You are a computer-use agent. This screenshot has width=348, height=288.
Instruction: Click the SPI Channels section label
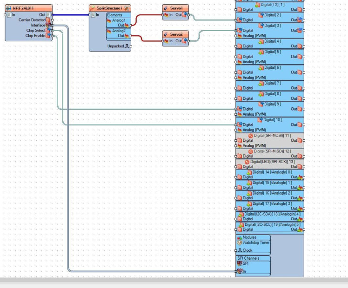[248, 258]
